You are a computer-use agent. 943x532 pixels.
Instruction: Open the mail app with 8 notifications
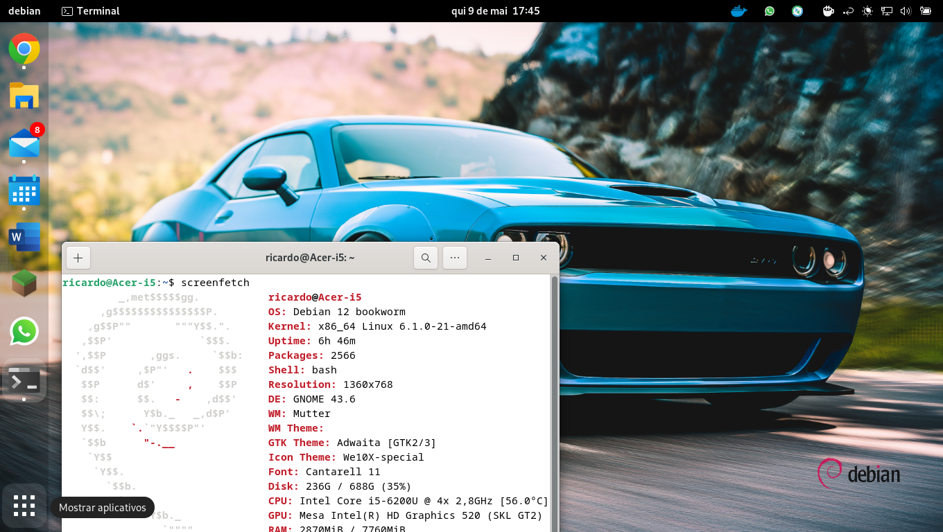click(x=24, y=143)
